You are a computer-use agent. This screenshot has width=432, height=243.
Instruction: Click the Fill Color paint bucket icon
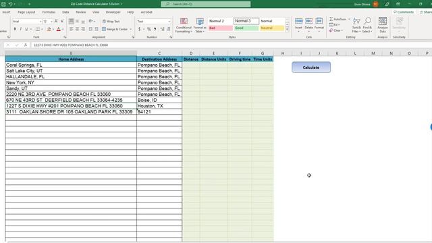click(x=49, y=29)
